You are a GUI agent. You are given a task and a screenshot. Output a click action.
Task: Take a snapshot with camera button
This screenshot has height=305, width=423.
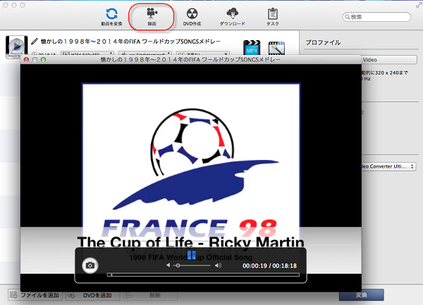pos(90,266)
